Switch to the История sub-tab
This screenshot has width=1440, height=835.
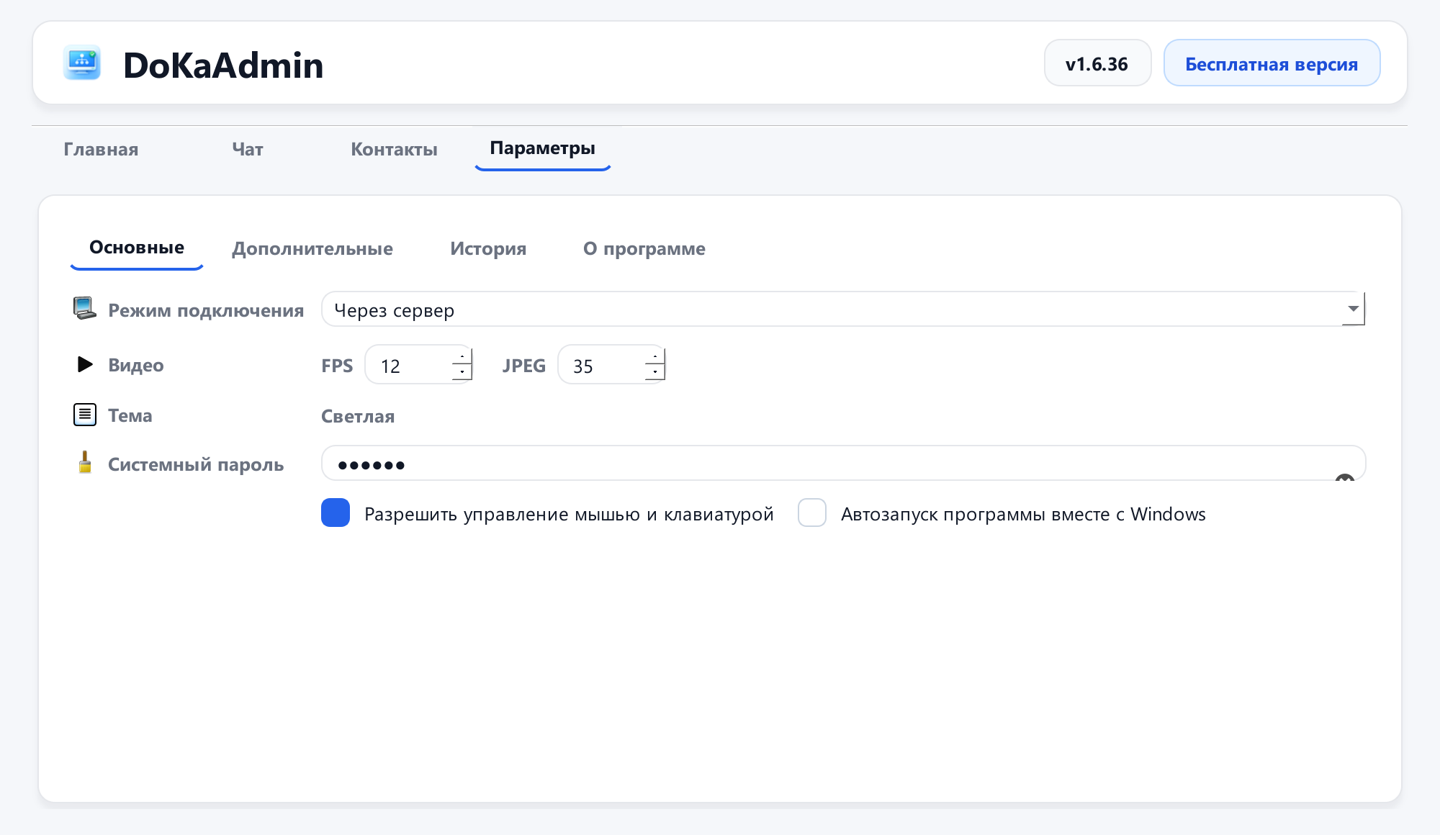pos(488,248)
